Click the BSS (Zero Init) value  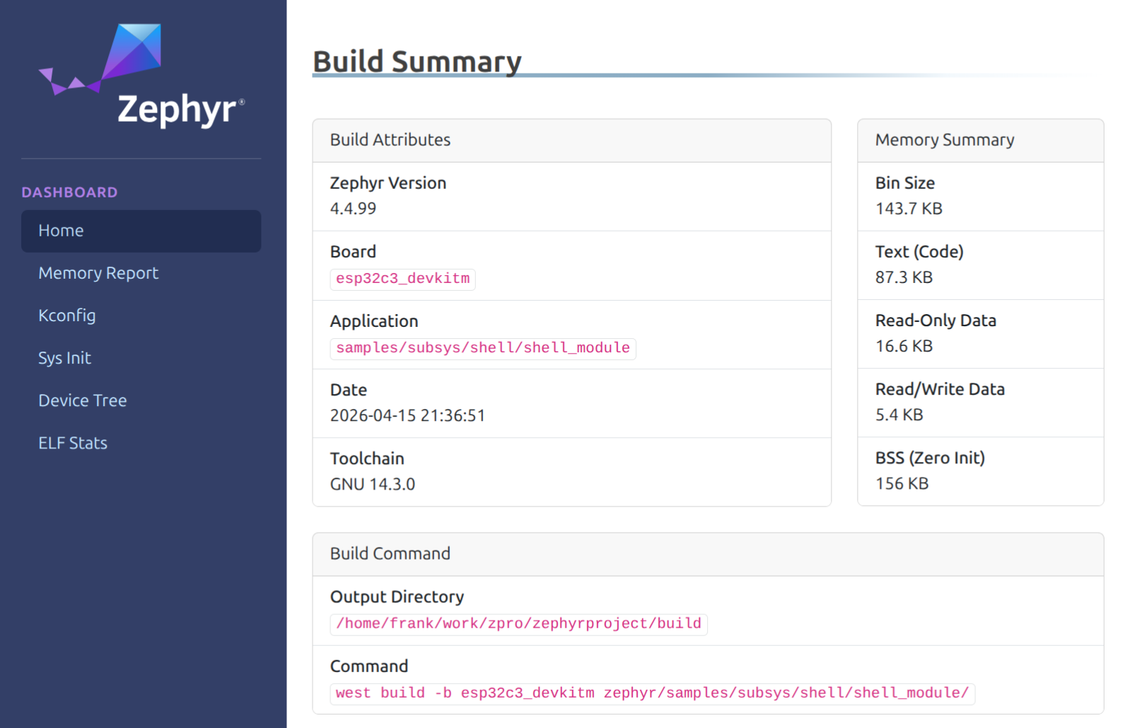click(902, 484)
